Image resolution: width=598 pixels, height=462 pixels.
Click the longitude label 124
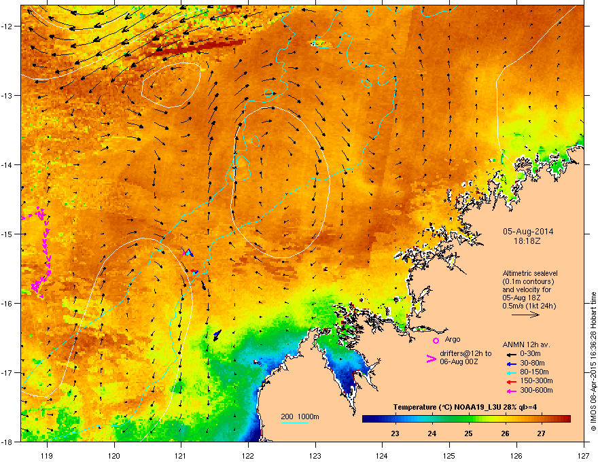click(382, 455)
